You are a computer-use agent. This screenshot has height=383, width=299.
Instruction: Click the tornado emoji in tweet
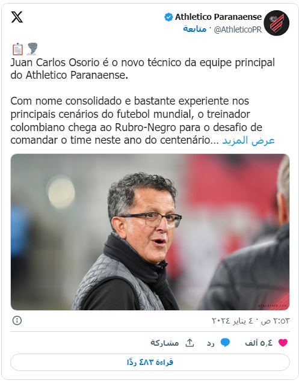(x=32, y=49)
